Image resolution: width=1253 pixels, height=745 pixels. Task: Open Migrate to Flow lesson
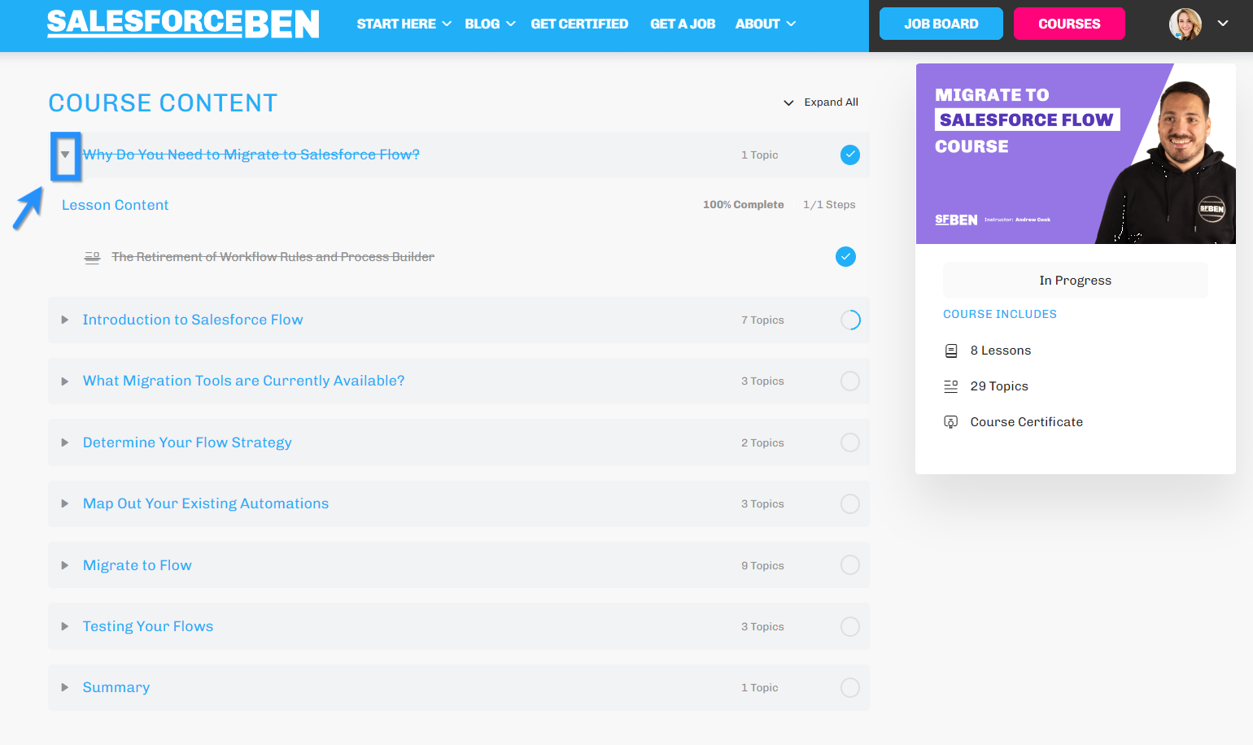coord(138,565)
